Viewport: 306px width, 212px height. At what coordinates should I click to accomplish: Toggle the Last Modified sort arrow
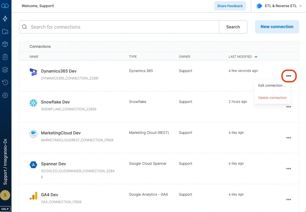[x=256, y=57]
